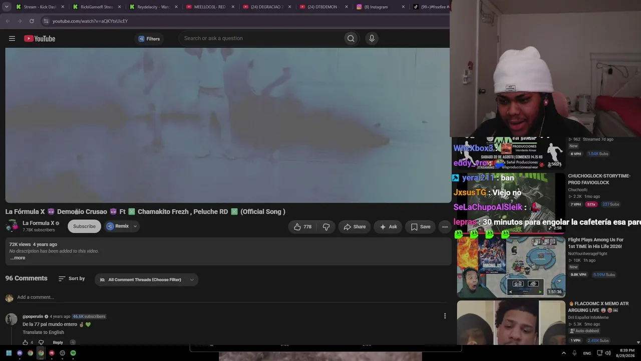Select the address bar URL
Viewport: 641px width, 361px height.
pos(90,21)
